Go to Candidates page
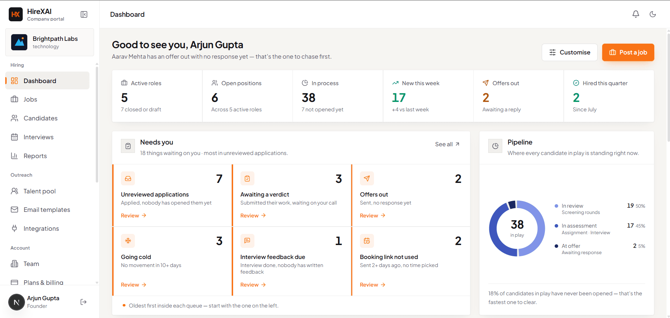The width and height of the screenshot is (670, 318). tap(48, 118)
